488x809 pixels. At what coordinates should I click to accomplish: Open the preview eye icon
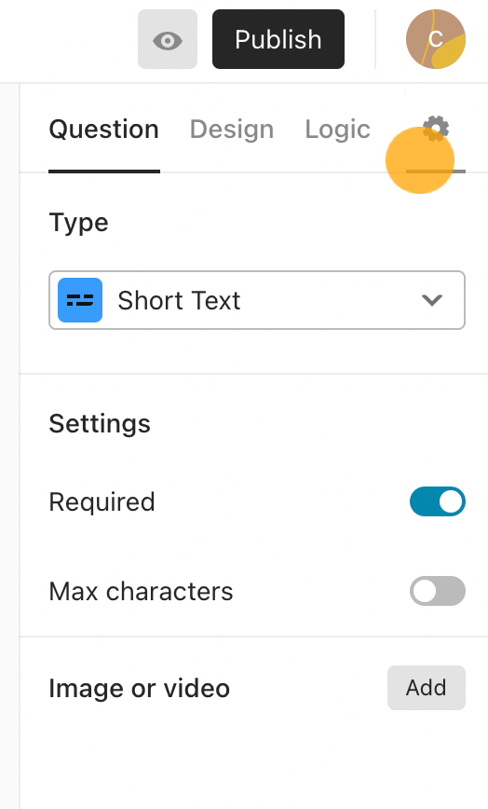(x=168, y=39)
